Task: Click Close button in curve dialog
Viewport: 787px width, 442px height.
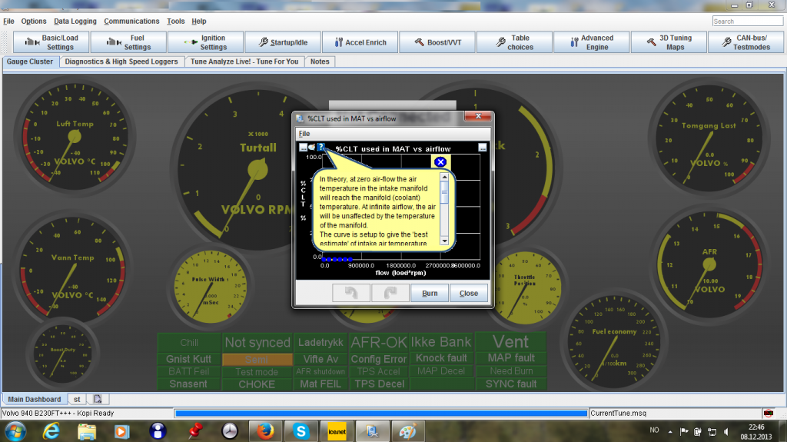Action: tap(469, 293)
